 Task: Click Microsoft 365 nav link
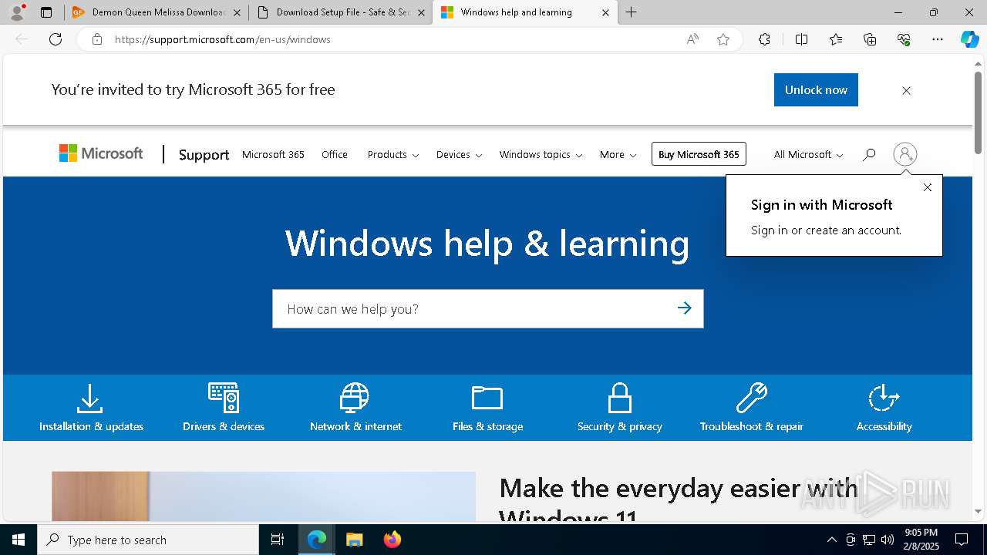pyautogui.click(x=273, y=154)
